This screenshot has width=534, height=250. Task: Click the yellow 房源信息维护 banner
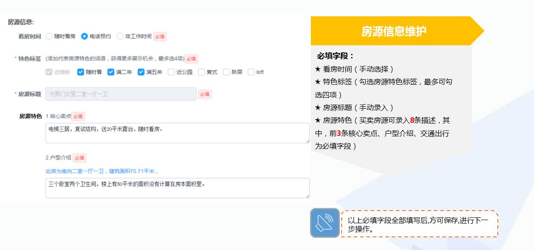(393, 31)
